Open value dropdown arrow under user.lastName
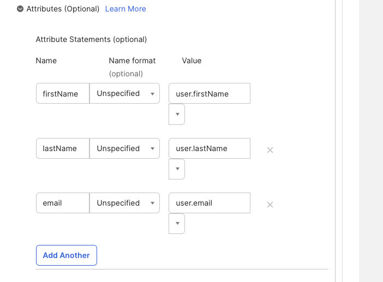The width and height of the screenshot is (383, 282). [x=177, y=169]
